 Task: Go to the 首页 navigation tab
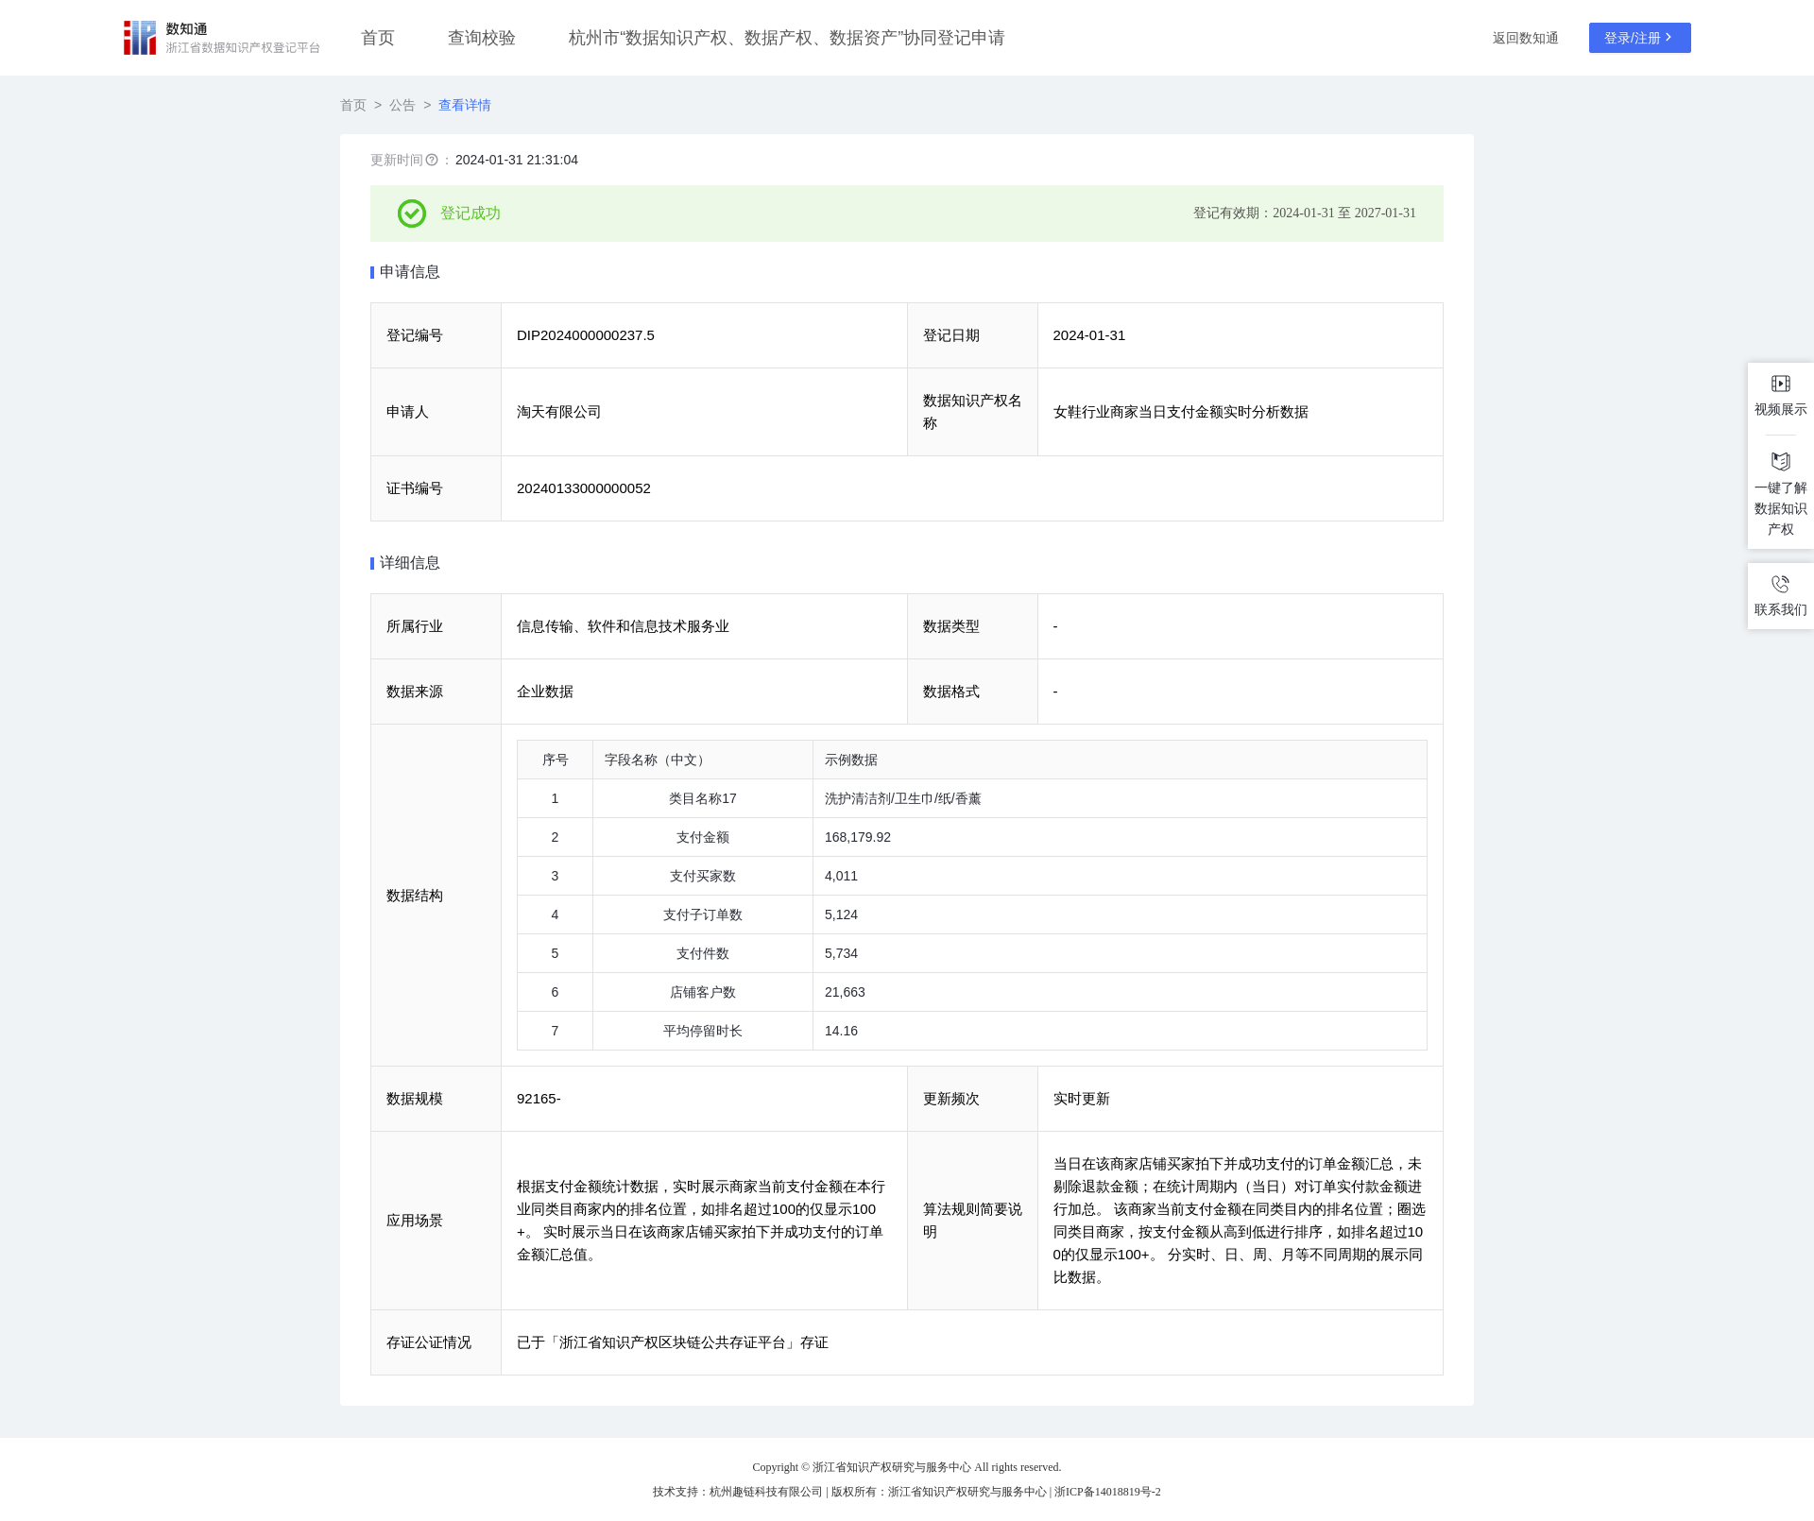[378, 38]
